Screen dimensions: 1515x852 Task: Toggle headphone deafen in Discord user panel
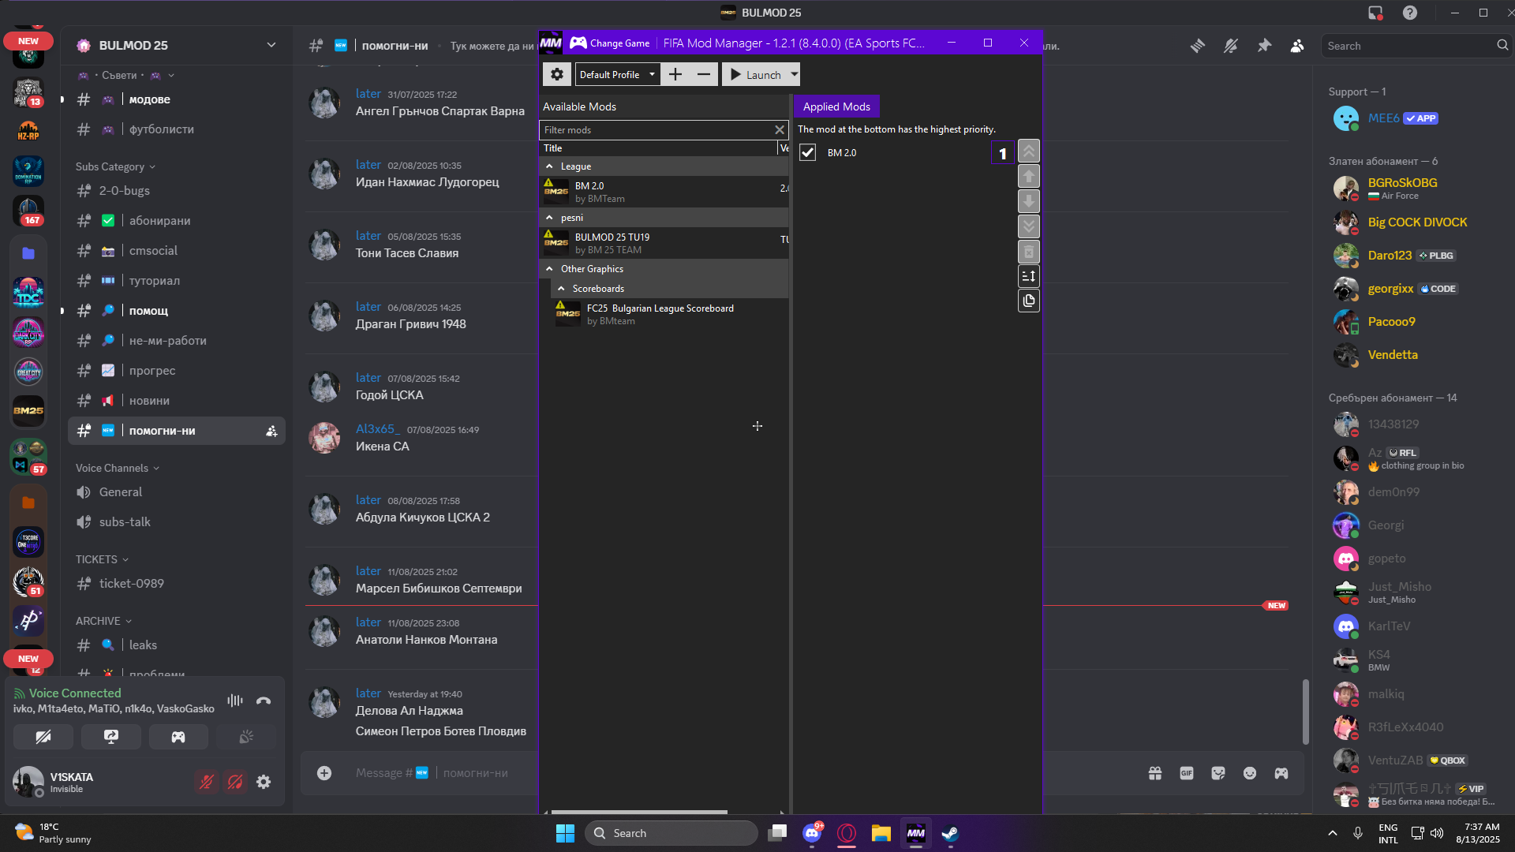235,782
